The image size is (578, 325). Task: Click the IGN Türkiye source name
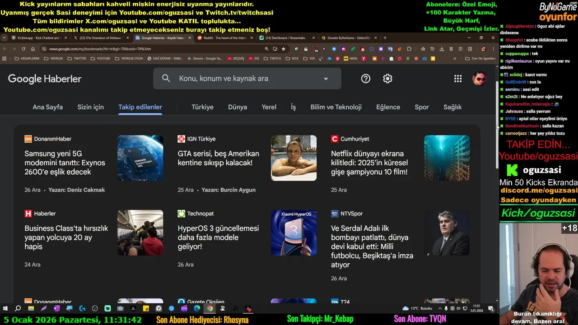201,139
